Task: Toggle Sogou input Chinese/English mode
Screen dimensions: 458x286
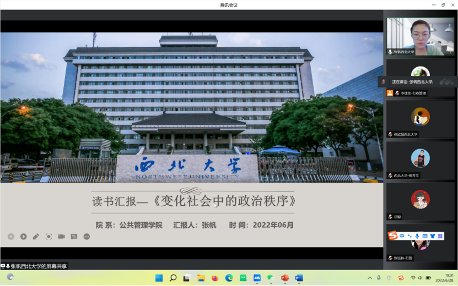Action: pyautogui.click(x=402, y=236)
